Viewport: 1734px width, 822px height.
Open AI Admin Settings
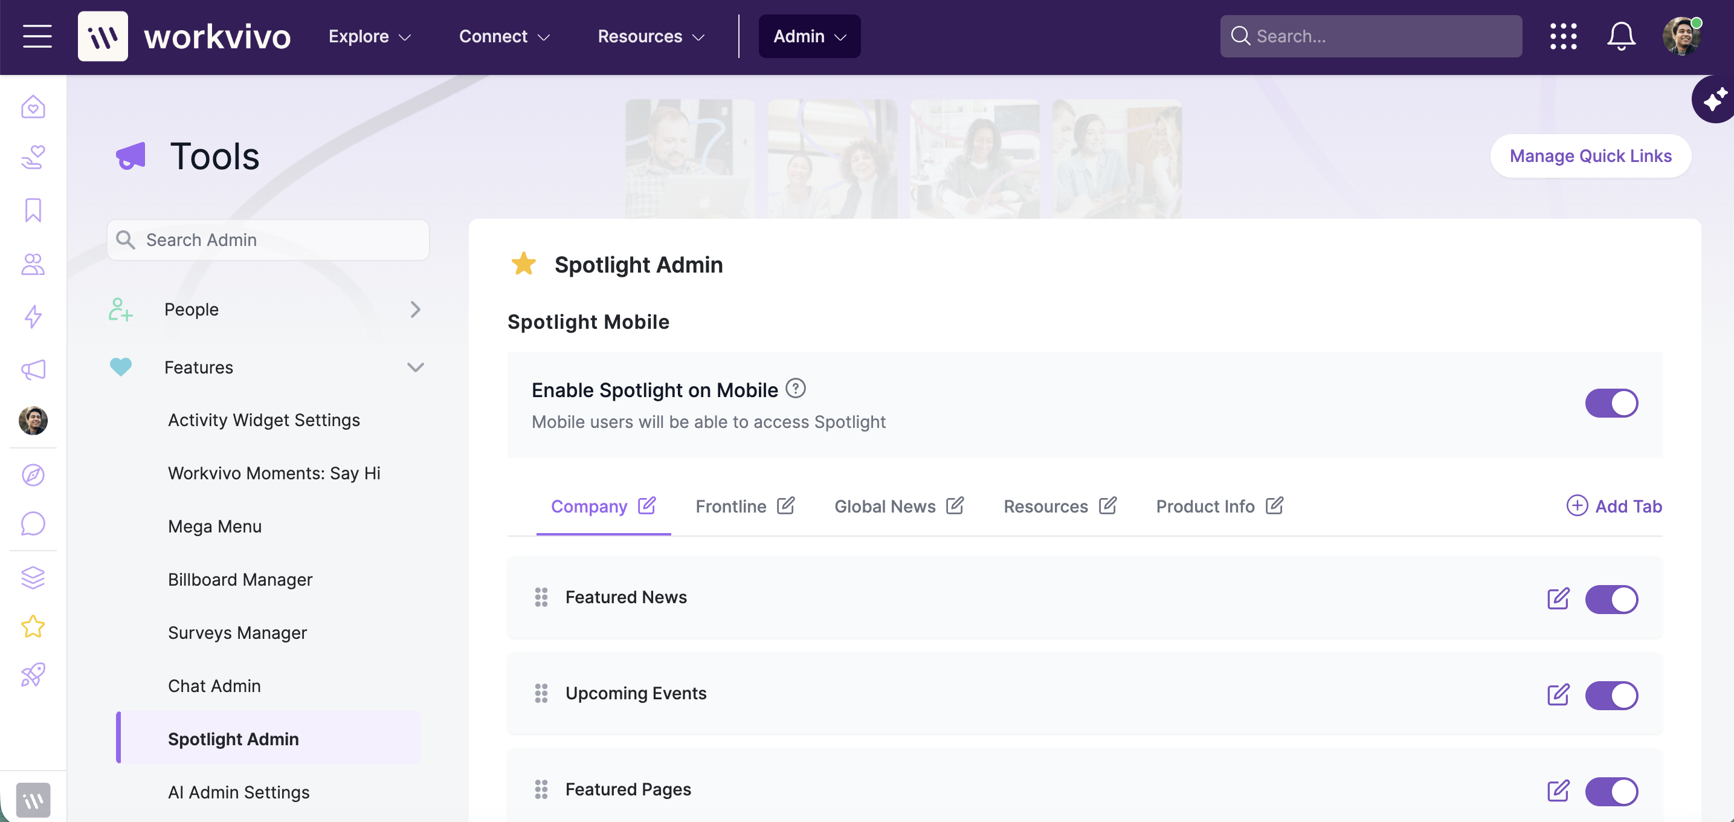tap(238, 792)
